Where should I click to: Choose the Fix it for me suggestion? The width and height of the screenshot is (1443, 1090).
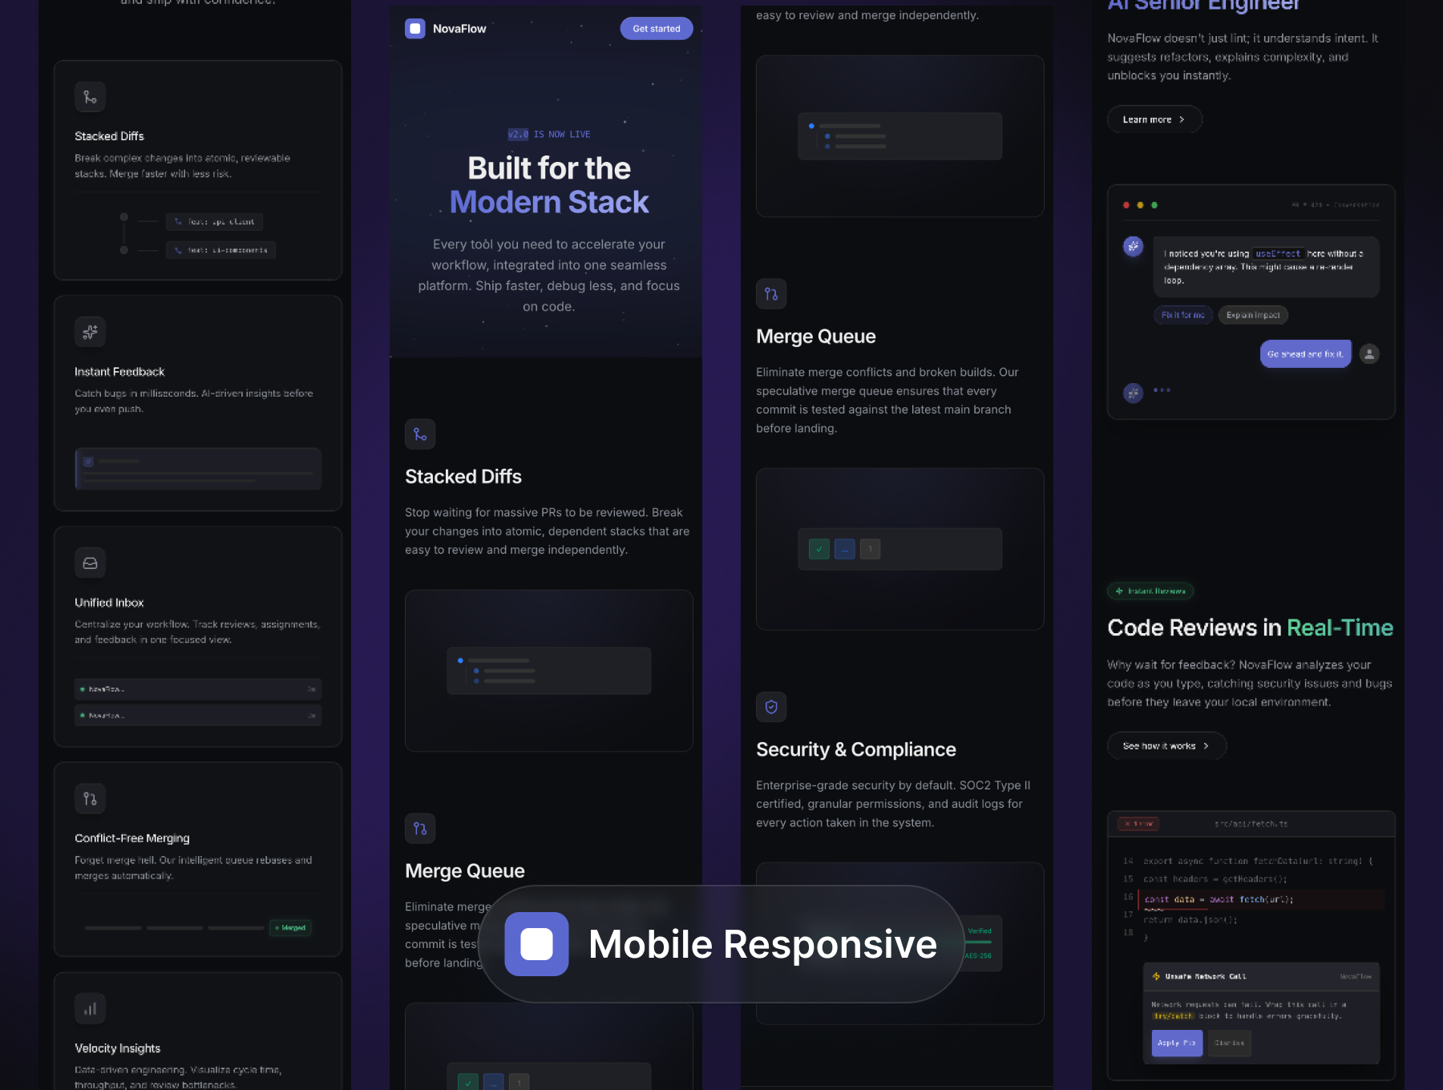point(1182,315)
